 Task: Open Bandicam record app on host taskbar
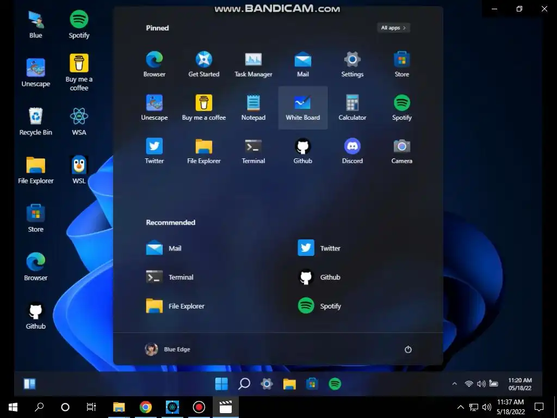(x=199, y=407)
